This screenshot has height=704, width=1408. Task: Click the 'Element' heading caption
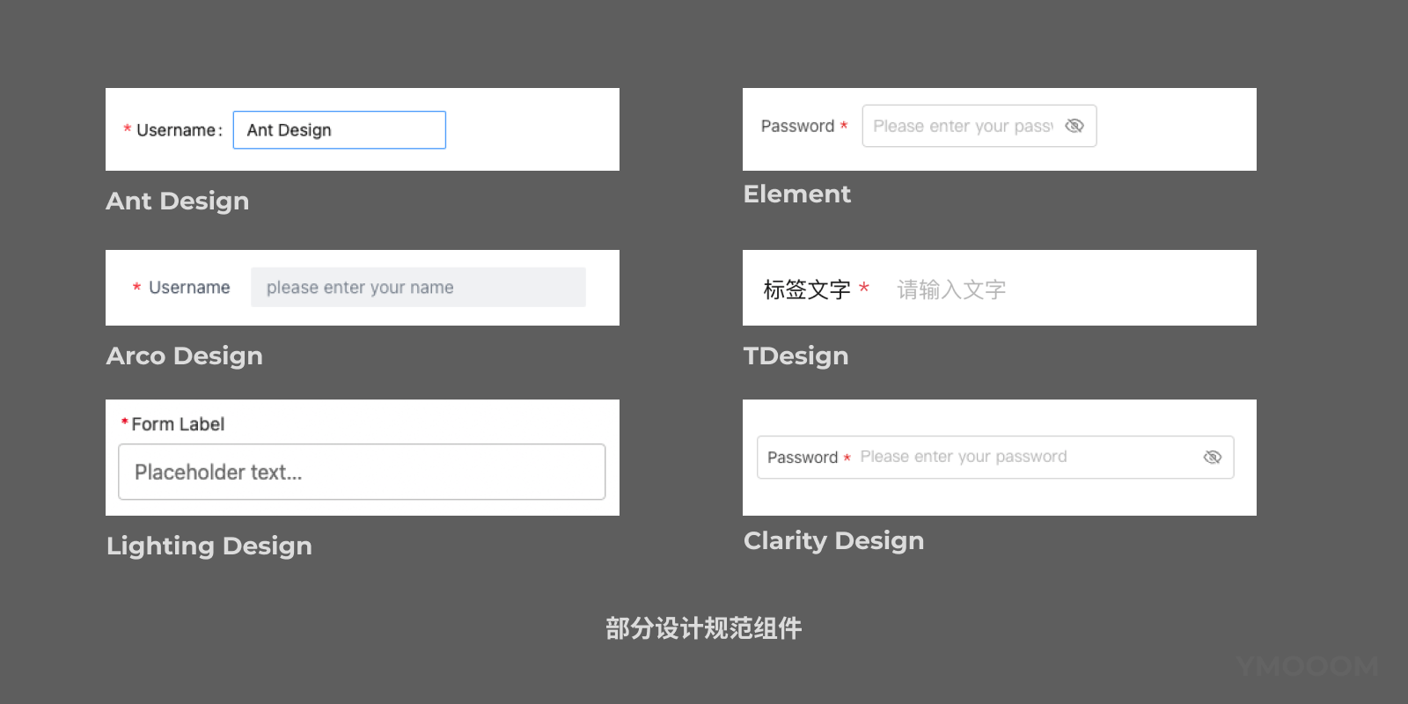click(x=797, y=194)
